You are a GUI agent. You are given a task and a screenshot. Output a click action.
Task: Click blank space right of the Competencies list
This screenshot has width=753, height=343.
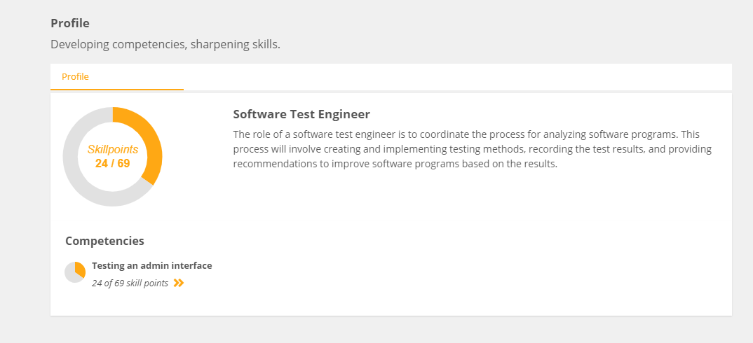[470, 274]
